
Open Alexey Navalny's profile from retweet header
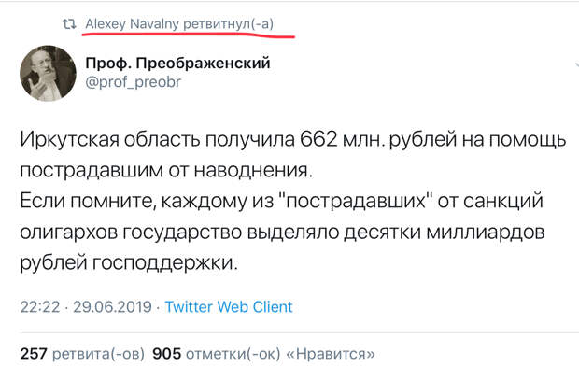[133, 24]
